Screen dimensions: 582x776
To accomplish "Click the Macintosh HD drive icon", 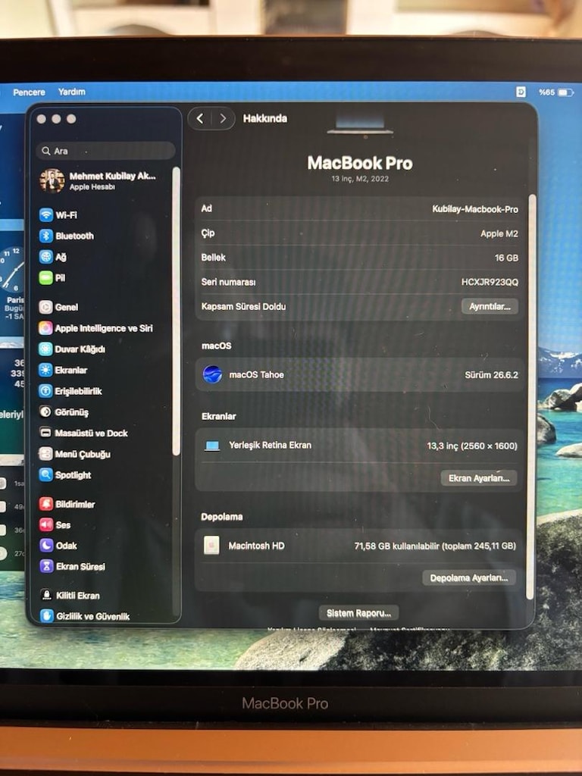I will 211,546.
